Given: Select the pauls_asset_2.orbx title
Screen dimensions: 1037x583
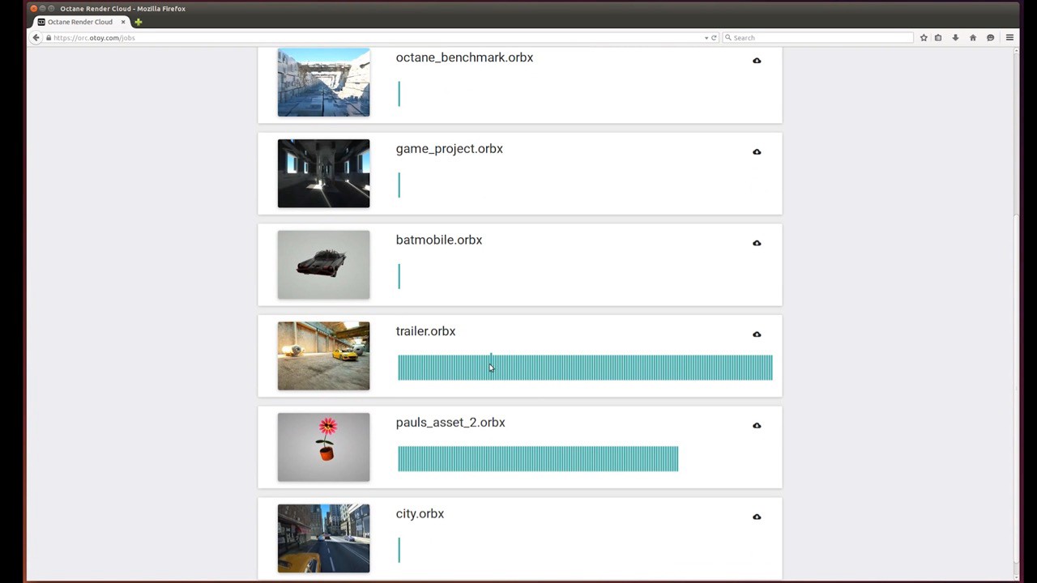Looking at the screenshot, I should click(x=450, y=423).
